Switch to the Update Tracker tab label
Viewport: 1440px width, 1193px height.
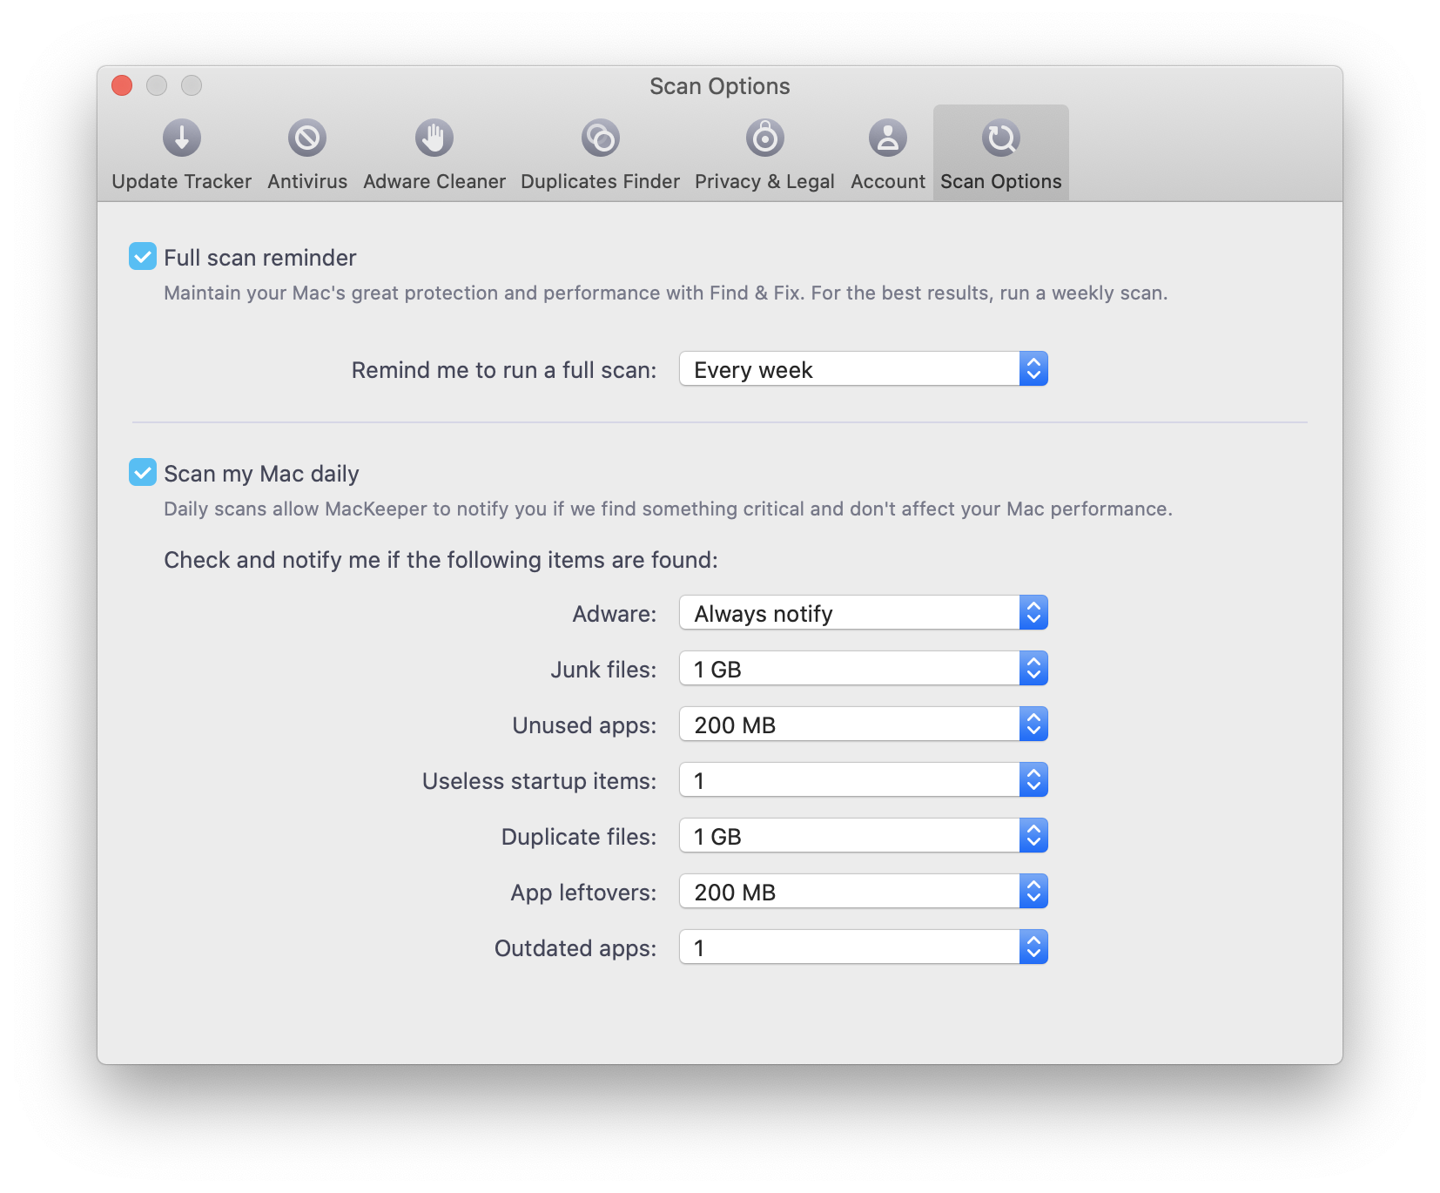(181, 181)
